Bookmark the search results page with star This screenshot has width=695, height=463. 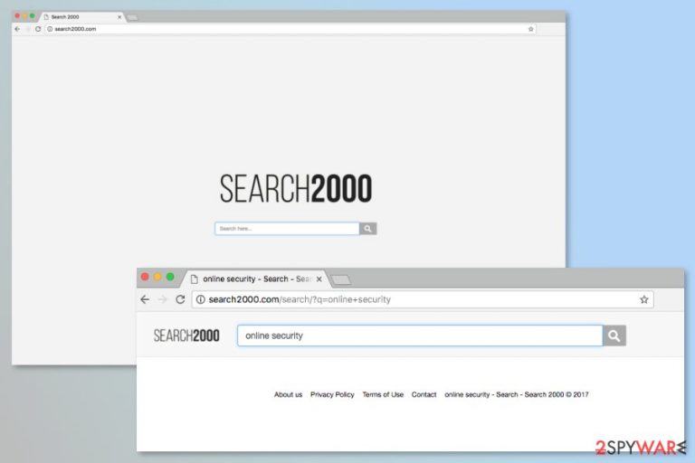coord(644,299)
